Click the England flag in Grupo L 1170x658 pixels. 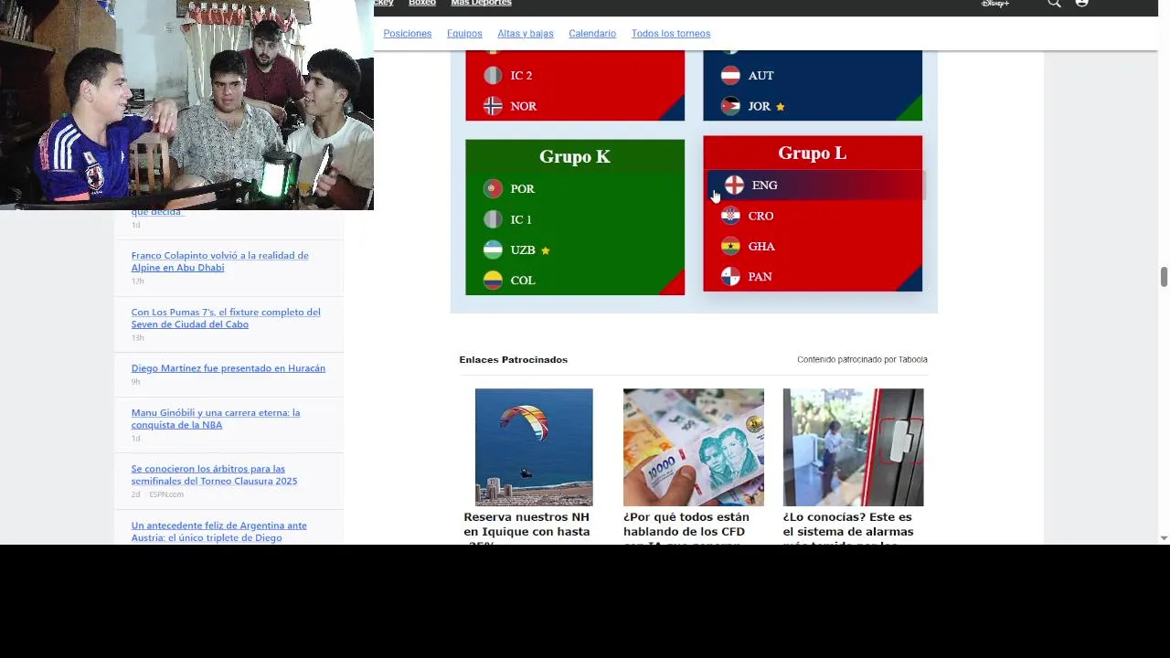[734, 186]
